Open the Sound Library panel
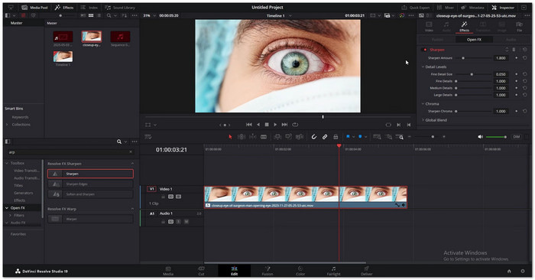Screen dimensions: 535x280 [x=120, y=8]
